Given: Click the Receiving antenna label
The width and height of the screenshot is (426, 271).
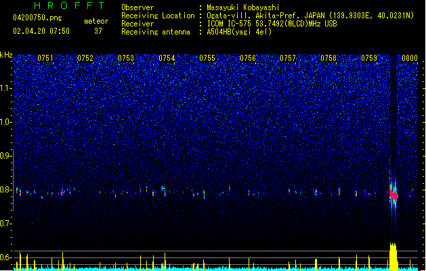Looking at the screenshot, I should [156, 32].
